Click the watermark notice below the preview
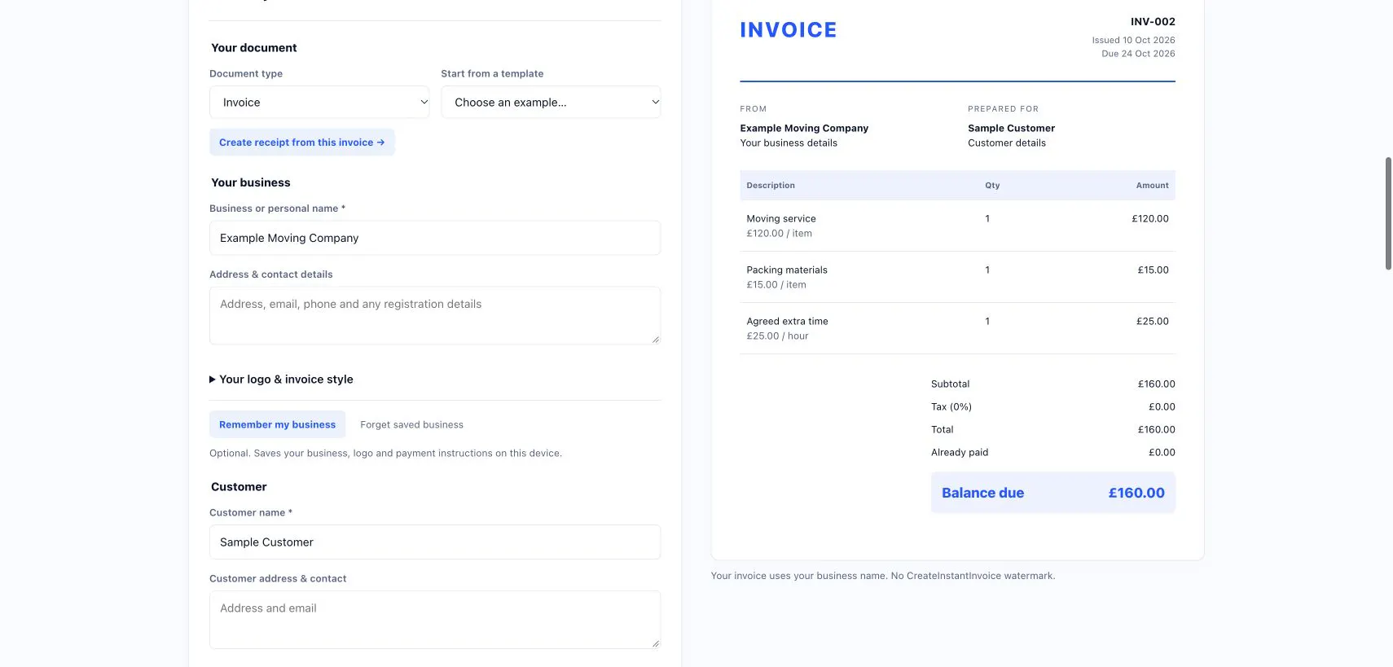Image resolution: width=1393 pixels, height=667 pixels. pyautogui.click(x=883, y=576)
